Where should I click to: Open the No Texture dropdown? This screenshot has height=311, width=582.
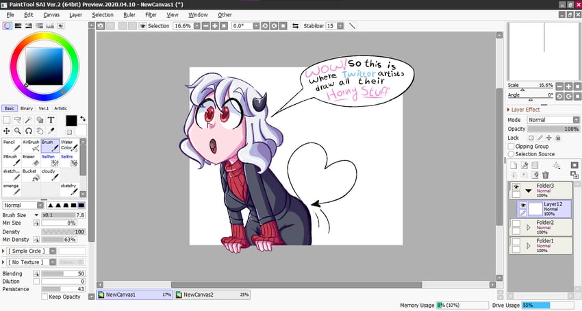tap(53, 262)
